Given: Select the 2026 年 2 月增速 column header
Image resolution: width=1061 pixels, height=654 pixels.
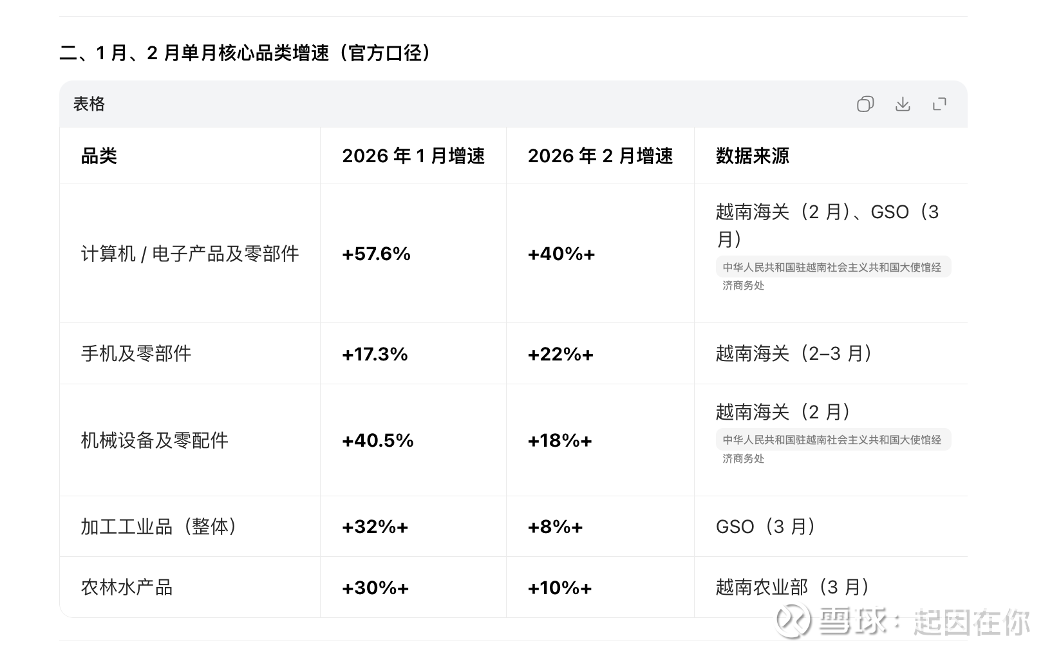Looking at the screenshot, I should pyautogui.click(x=600, y=156).
